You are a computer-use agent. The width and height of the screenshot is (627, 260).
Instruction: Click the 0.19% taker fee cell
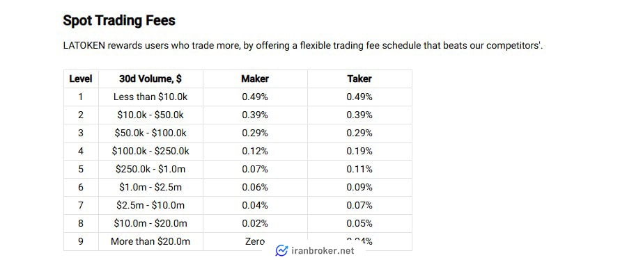(359, 151)
